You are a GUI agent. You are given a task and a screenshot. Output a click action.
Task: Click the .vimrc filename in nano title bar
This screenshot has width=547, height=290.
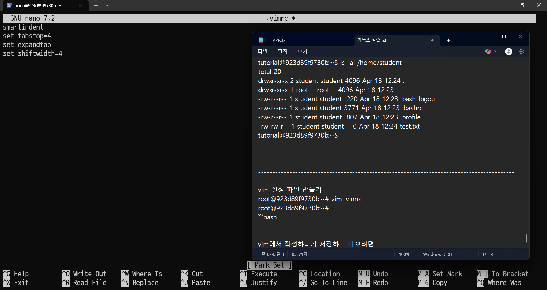pyautogui.click(x=277, y=18)
